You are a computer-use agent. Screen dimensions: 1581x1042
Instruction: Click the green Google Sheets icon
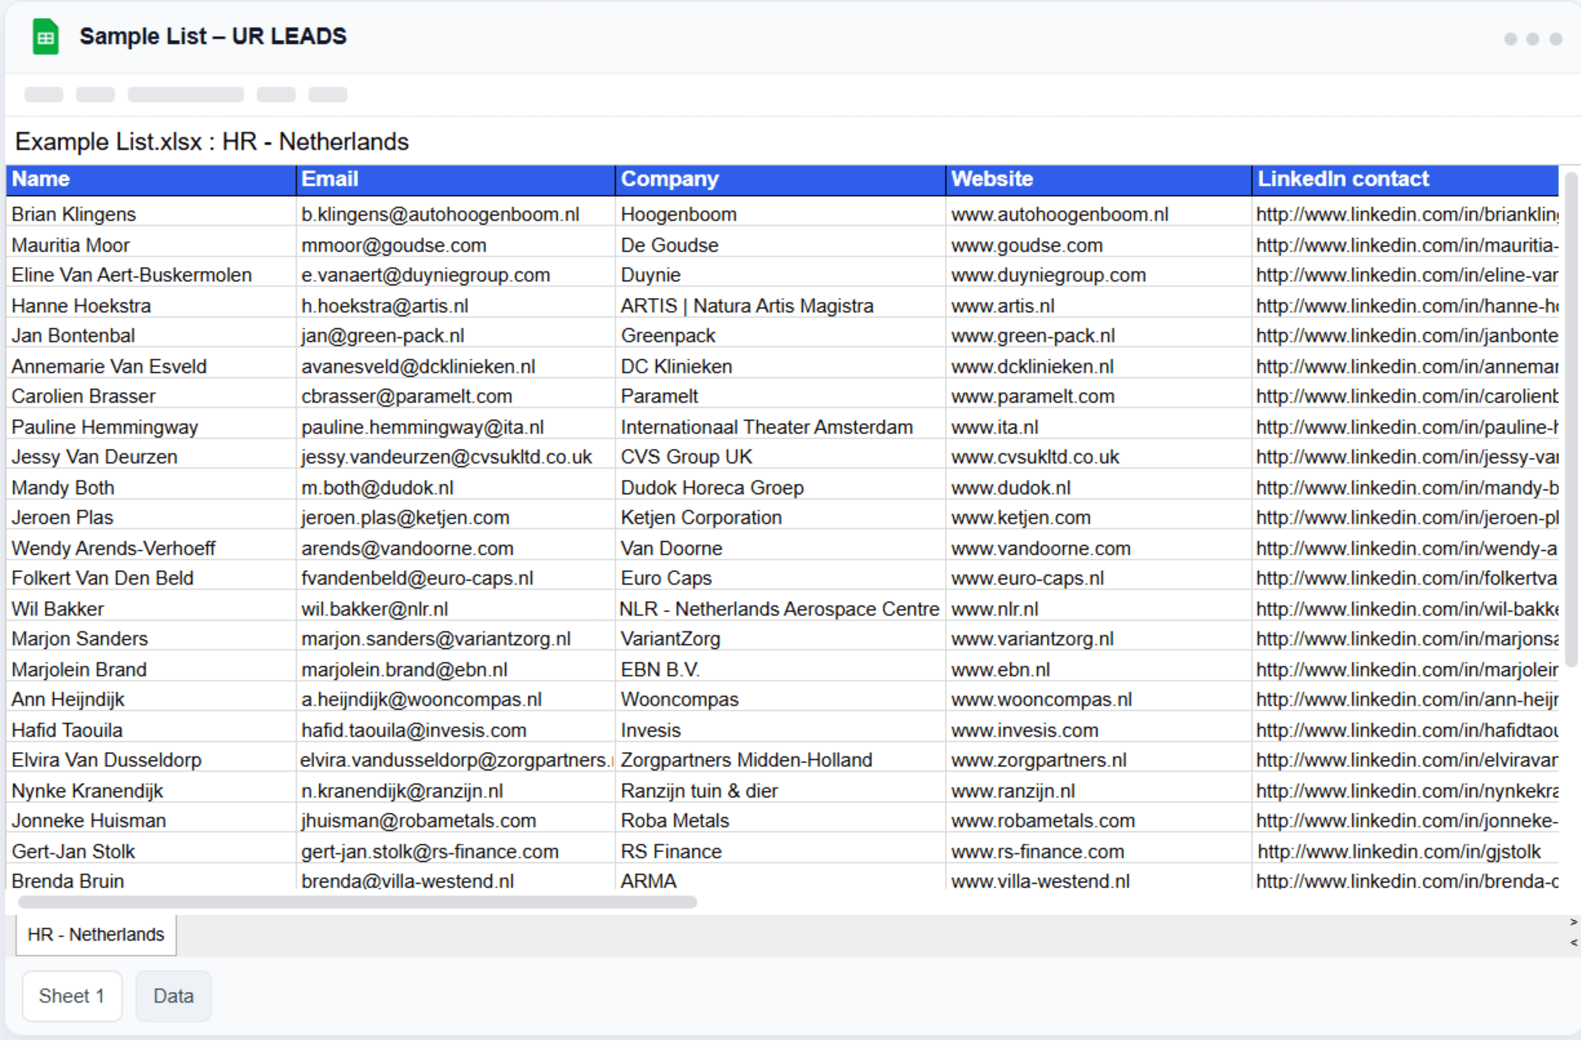tap(45, 37)
